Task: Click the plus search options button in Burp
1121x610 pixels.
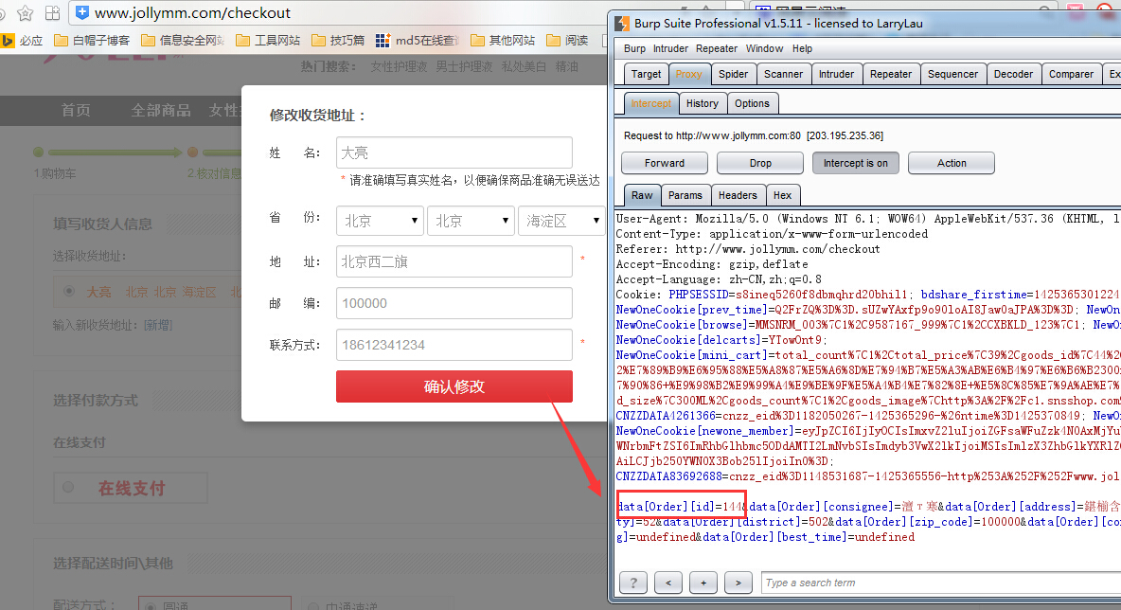Action: pyautogui.click(x=703, y=583)
